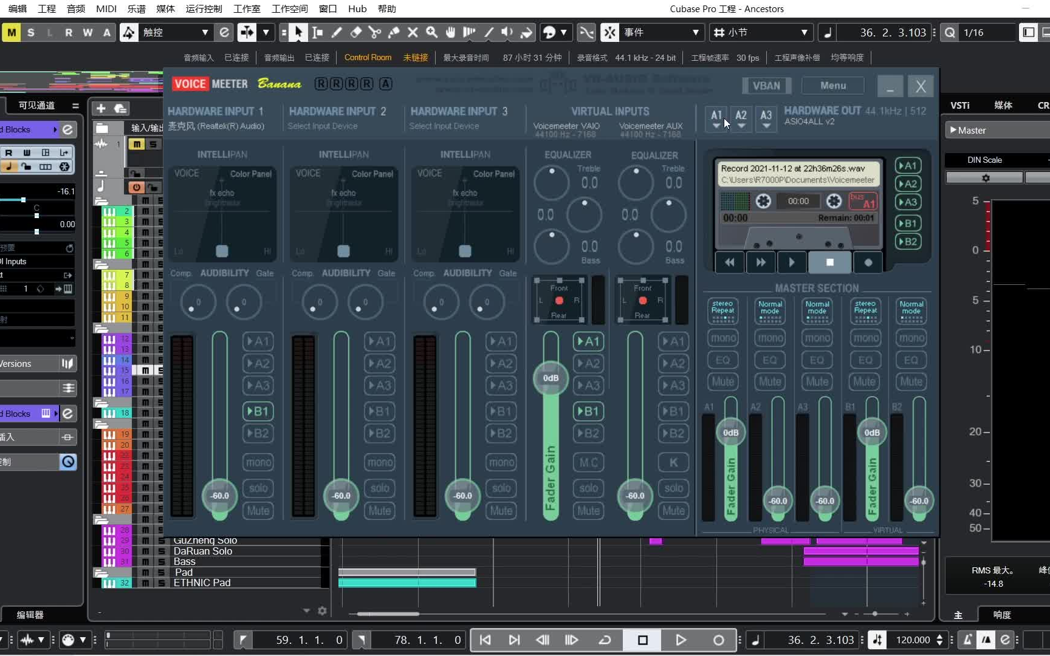Image resolution: width=1050 pixels, height=656 pixels.
Task: Toggle M.C button on Voicemeeter VAIO strip
Action: point(588,462)
